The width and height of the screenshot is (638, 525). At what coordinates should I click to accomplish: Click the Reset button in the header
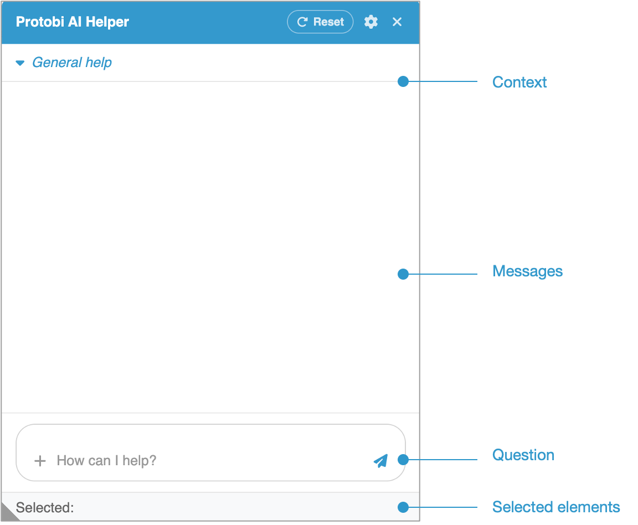tap(320, 22)
